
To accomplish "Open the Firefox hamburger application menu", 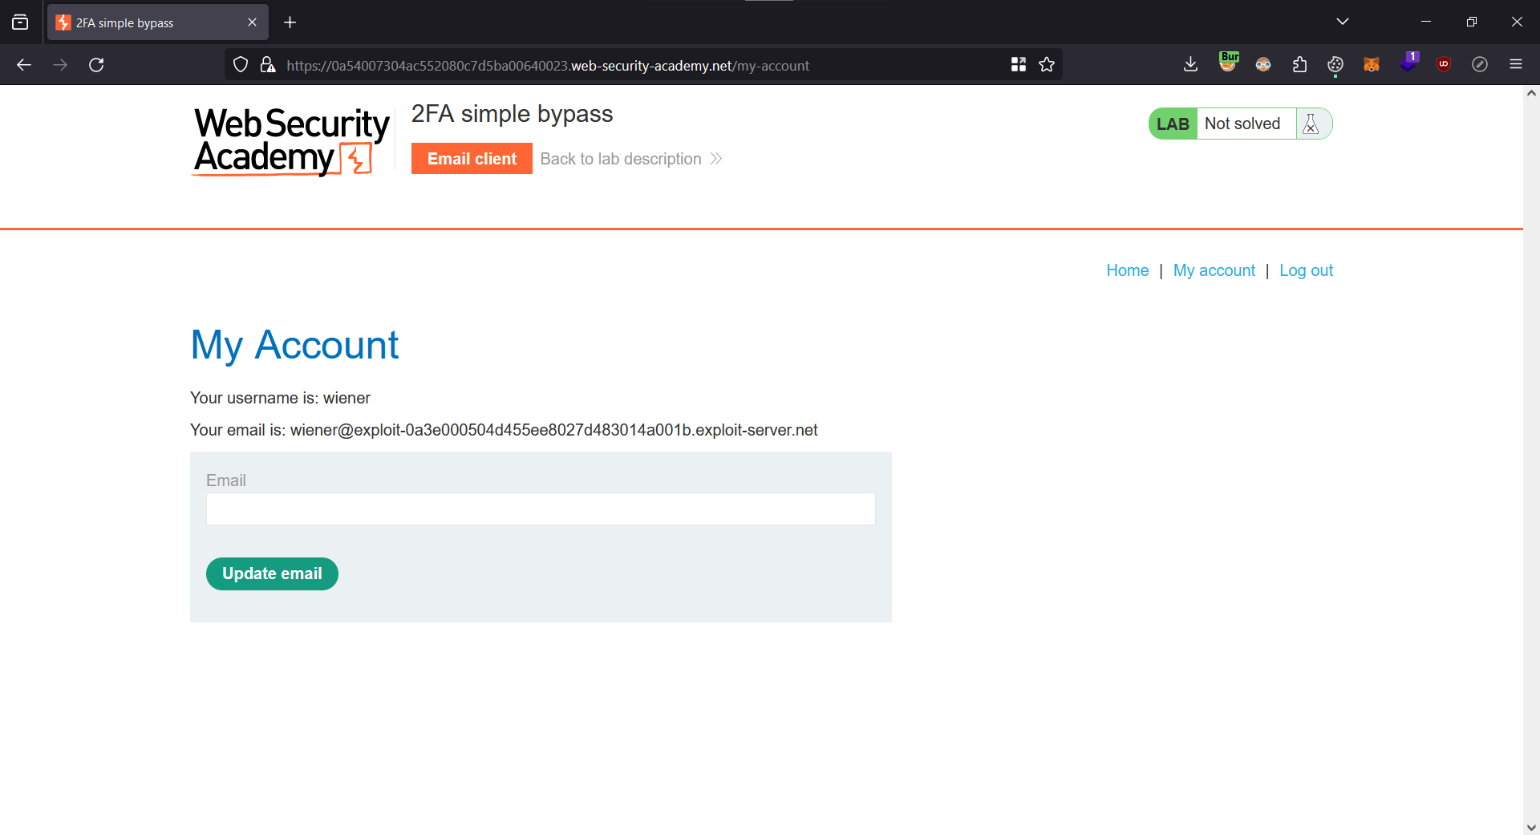I will coord(1515,65).
